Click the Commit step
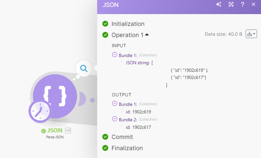The image size is (261, 158). pos(122,137)
